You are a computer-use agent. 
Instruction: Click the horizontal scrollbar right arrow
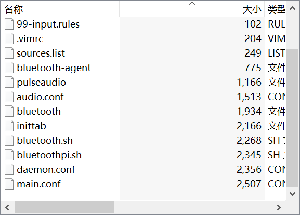(278, 207)
